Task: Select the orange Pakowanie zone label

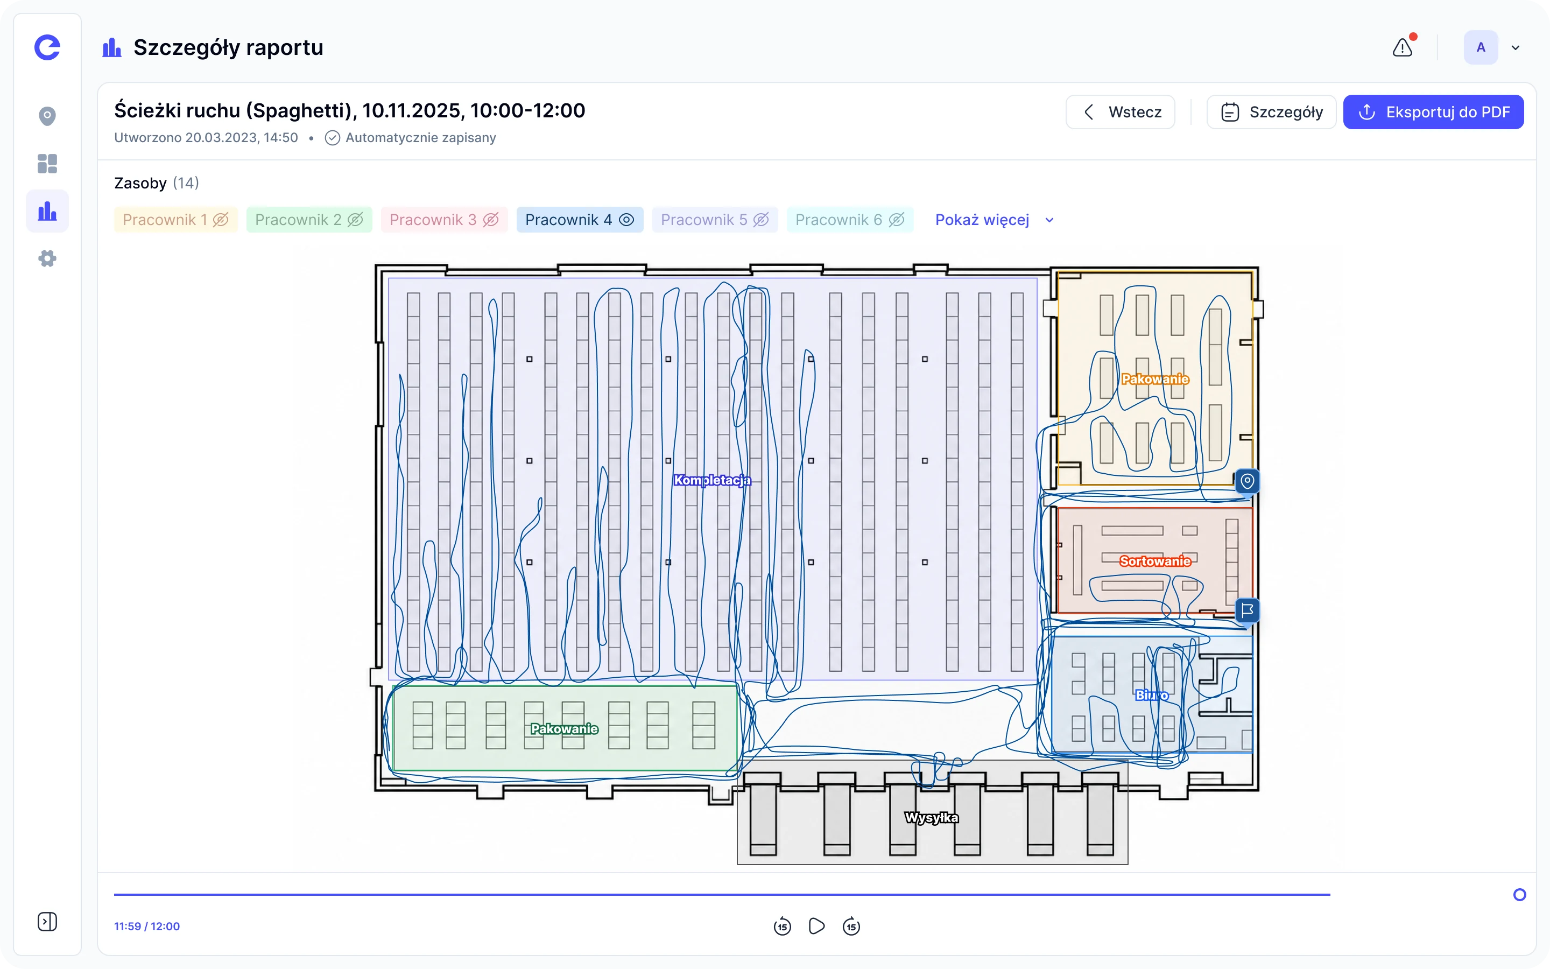Action: [x=1155, y=380]
